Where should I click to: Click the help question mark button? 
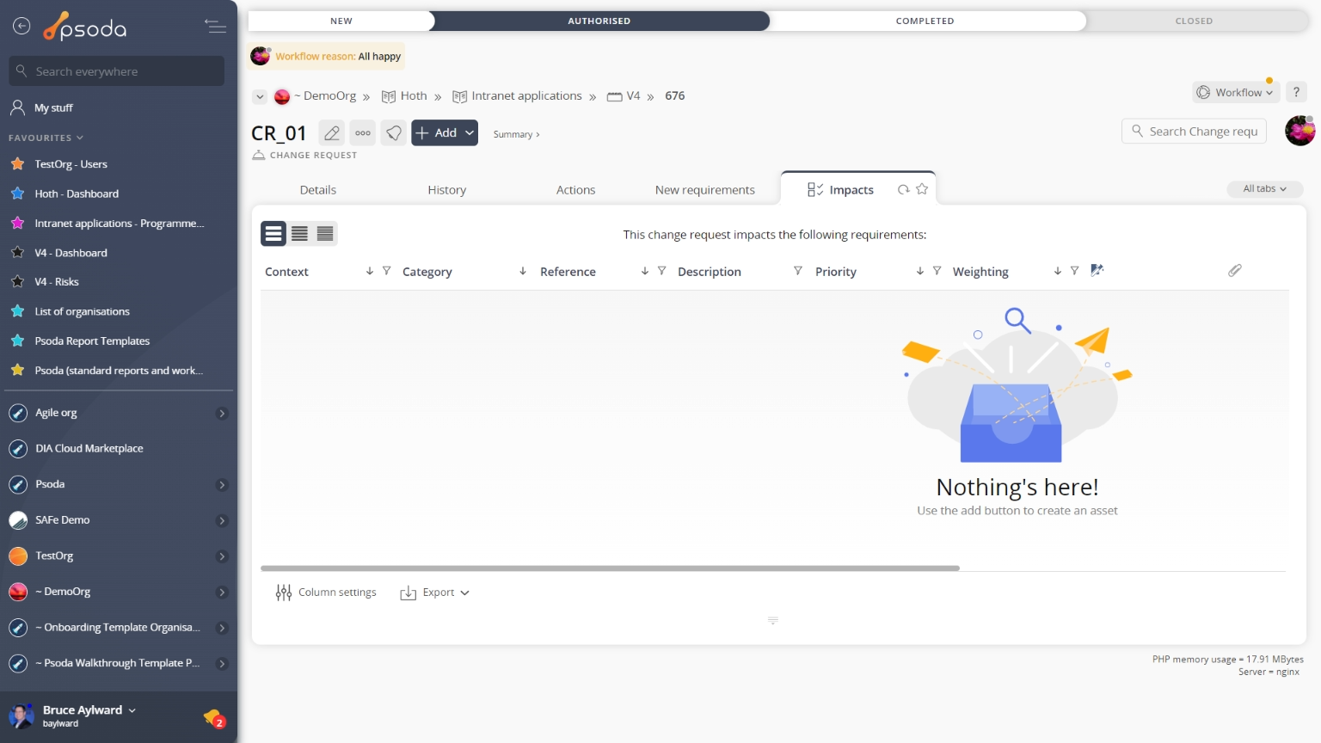[1296, 92]
